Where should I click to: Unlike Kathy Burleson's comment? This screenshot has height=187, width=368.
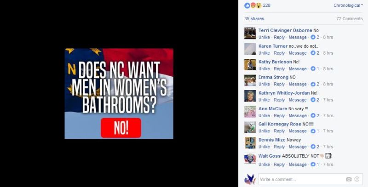click(264, 68)
